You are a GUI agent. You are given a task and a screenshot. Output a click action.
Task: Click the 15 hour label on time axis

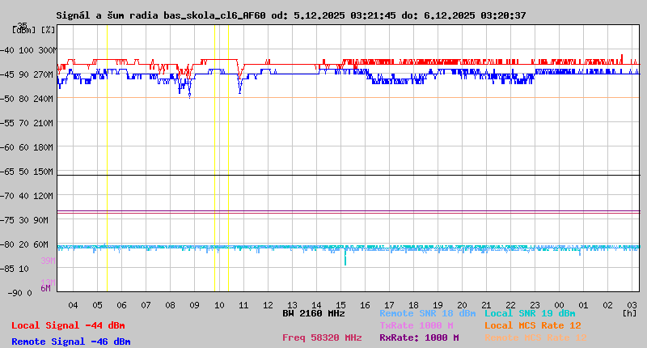click(341, 304)
